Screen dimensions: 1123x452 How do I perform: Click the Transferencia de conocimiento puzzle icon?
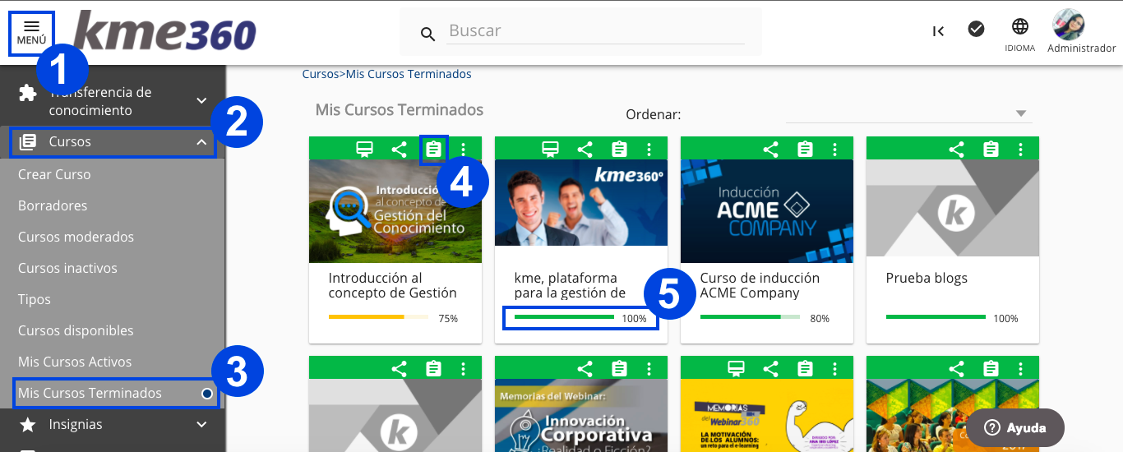(28, 93)
